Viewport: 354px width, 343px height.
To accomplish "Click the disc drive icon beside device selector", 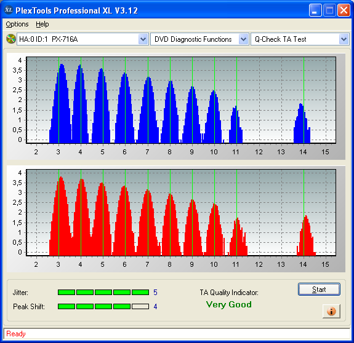I will click(x=10, y=39).
